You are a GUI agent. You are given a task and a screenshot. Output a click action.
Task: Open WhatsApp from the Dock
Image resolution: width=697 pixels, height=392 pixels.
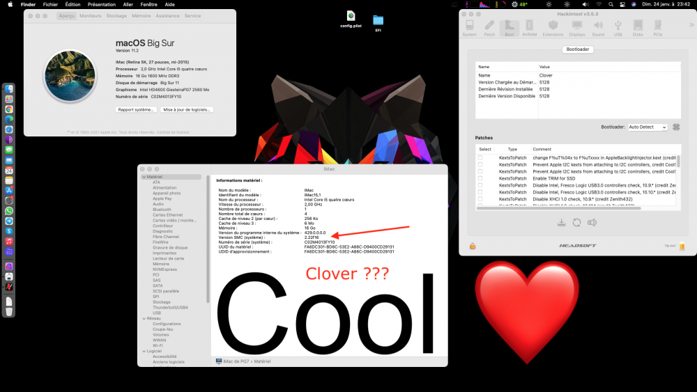[x=9, y=211]
